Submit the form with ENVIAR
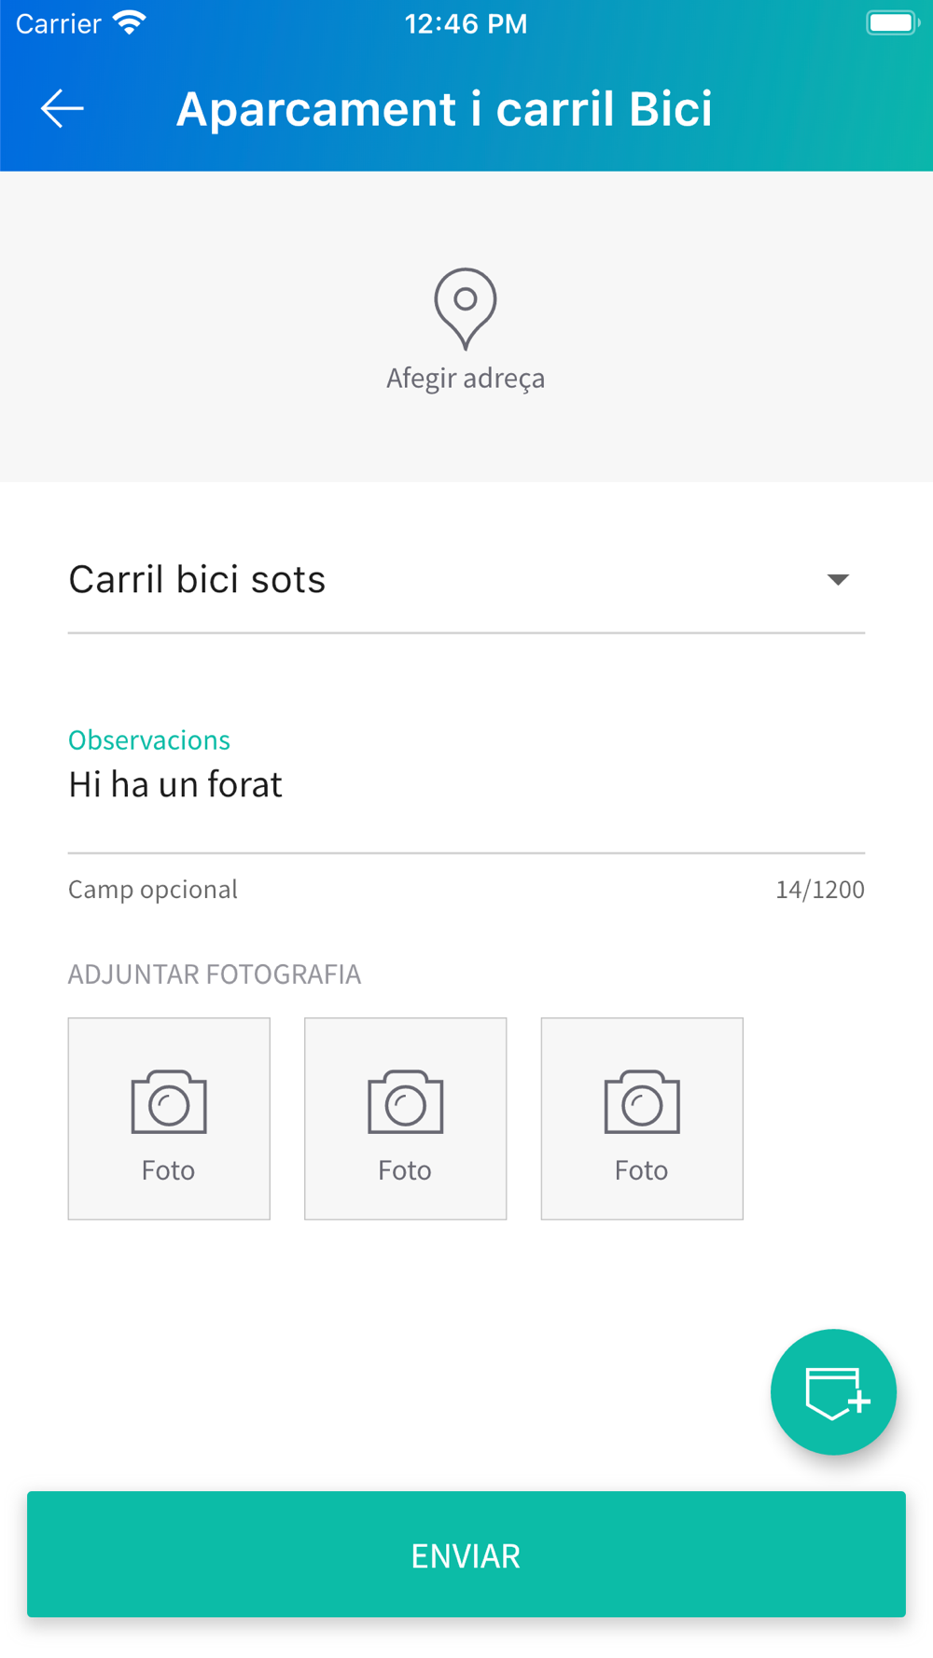This screenshot has height=1658, width=933. click(466, 1554)
